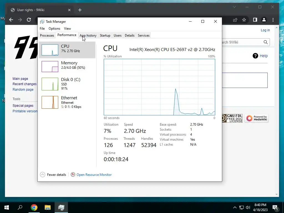Switch to the App history tab
The width and height of the screenshot is (284, 213).
click(x=88, y=35)
